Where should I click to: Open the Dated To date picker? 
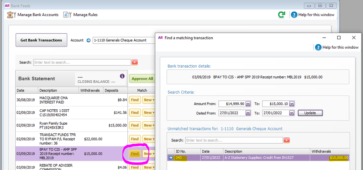[x=292, y=113]
